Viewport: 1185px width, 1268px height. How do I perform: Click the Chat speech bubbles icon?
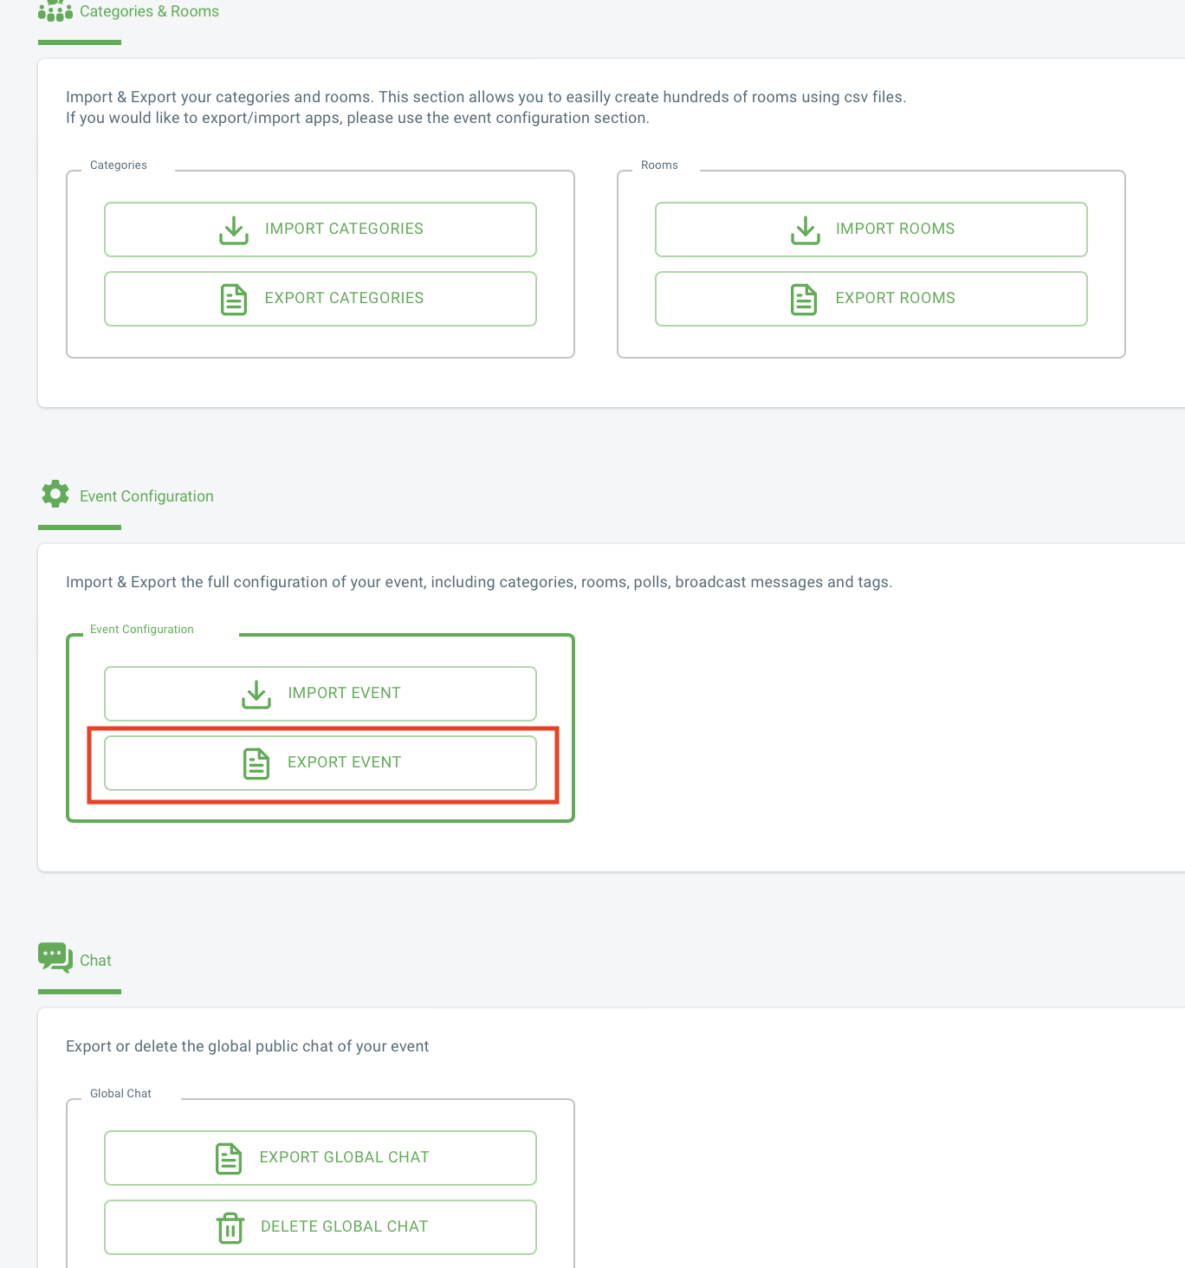55,958
